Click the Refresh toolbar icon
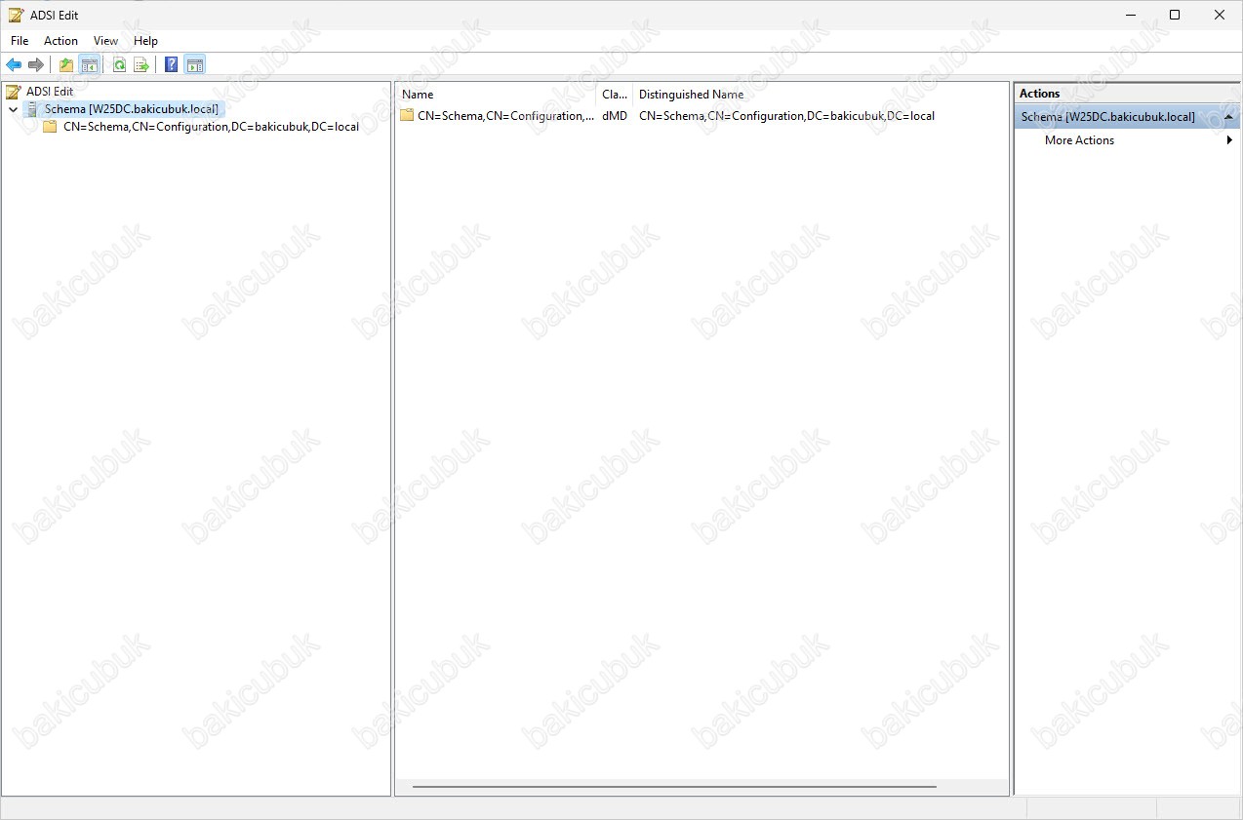 119,65
